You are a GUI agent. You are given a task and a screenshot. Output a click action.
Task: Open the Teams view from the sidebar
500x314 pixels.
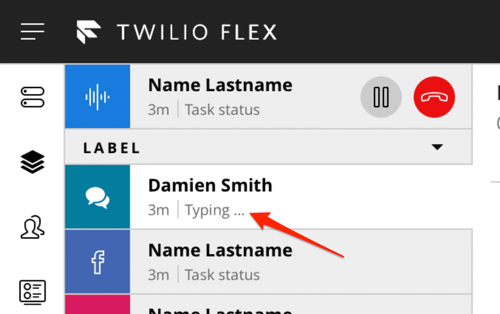(32, 227)
